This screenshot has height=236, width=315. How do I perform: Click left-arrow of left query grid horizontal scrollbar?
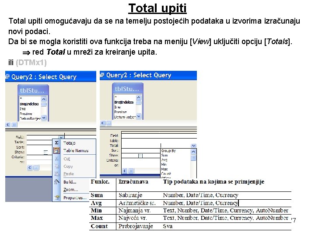[30, 167]
